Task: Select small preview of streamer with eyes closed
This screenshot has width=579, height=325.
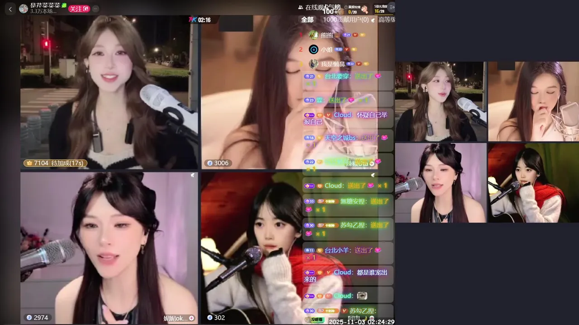Action: coord(533,102)
